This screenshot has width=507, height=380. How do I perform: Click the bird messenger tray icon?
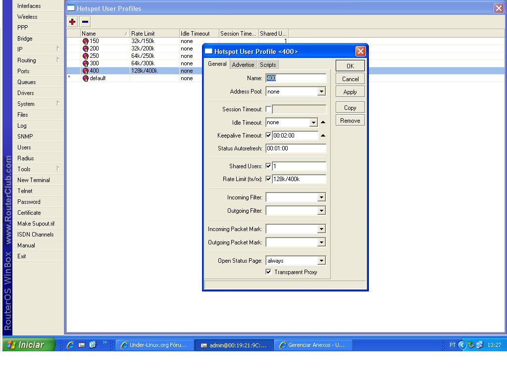click(471, 345)
